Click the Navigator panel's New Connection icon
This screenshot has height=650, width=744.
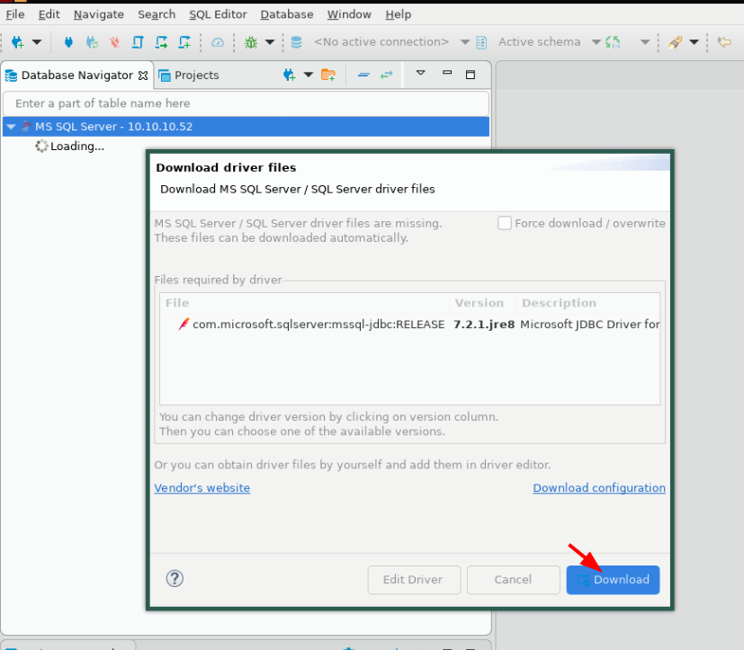[289, 75]
